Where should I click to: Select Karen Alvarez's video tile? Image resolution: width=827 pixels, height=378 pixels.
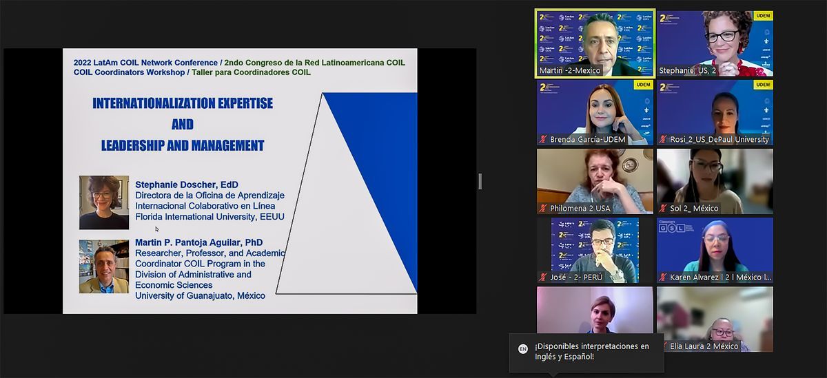point(715,250)
